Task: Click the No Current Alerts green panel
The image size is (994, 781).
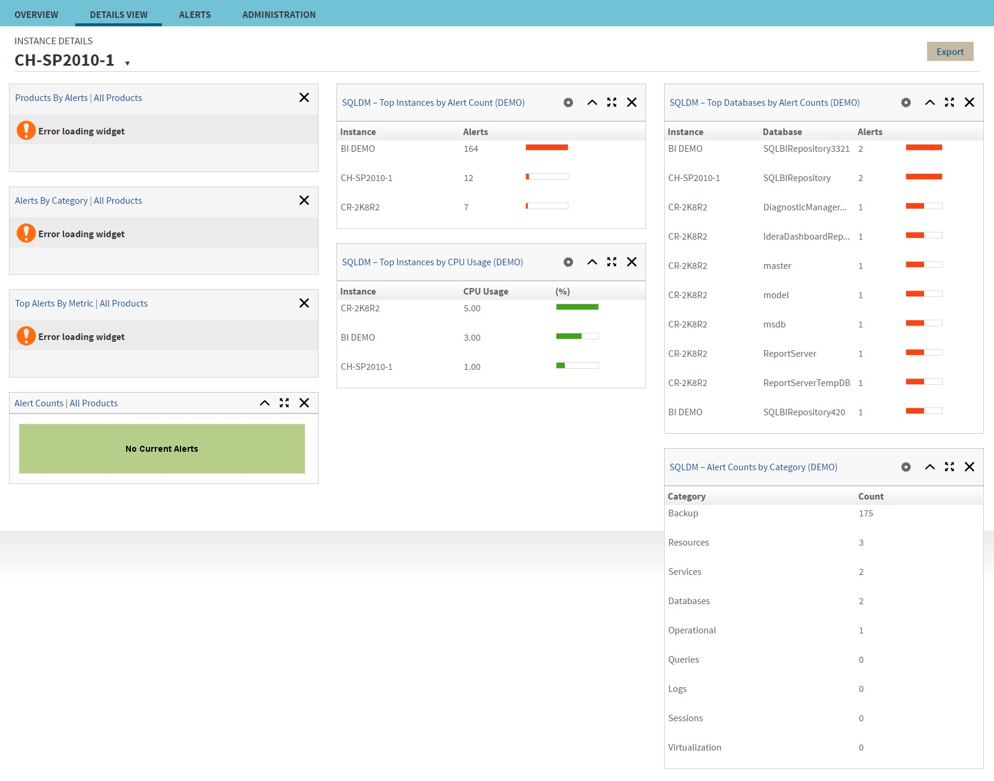Action: 162,449
